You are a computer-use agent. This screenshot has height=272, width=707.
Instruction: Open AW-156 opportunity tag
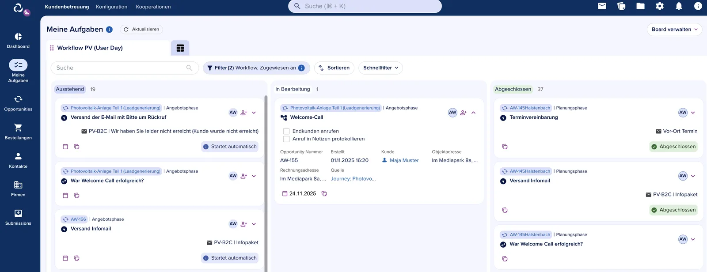(x=74, y=219)
